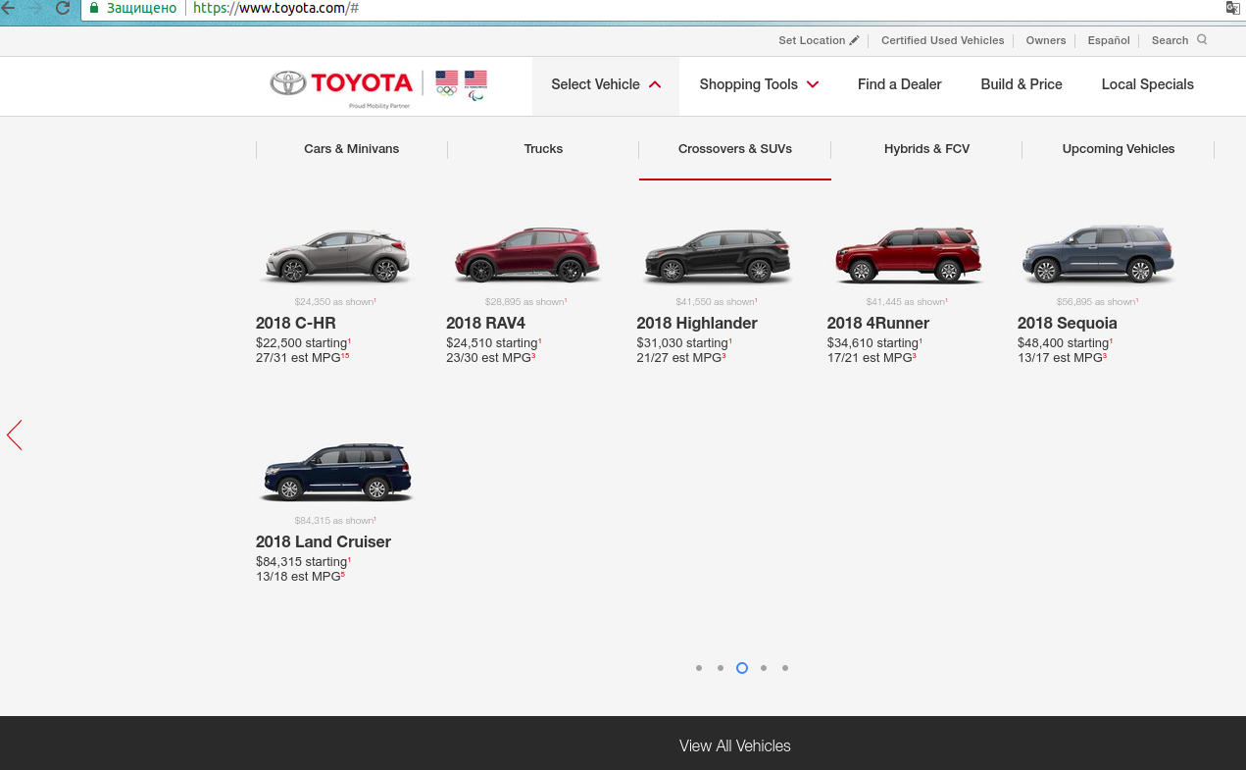Viewport: 1246px width, 770px height.
Task: Switch to Cars & Minivans tab
Action: tap(351, 149)
